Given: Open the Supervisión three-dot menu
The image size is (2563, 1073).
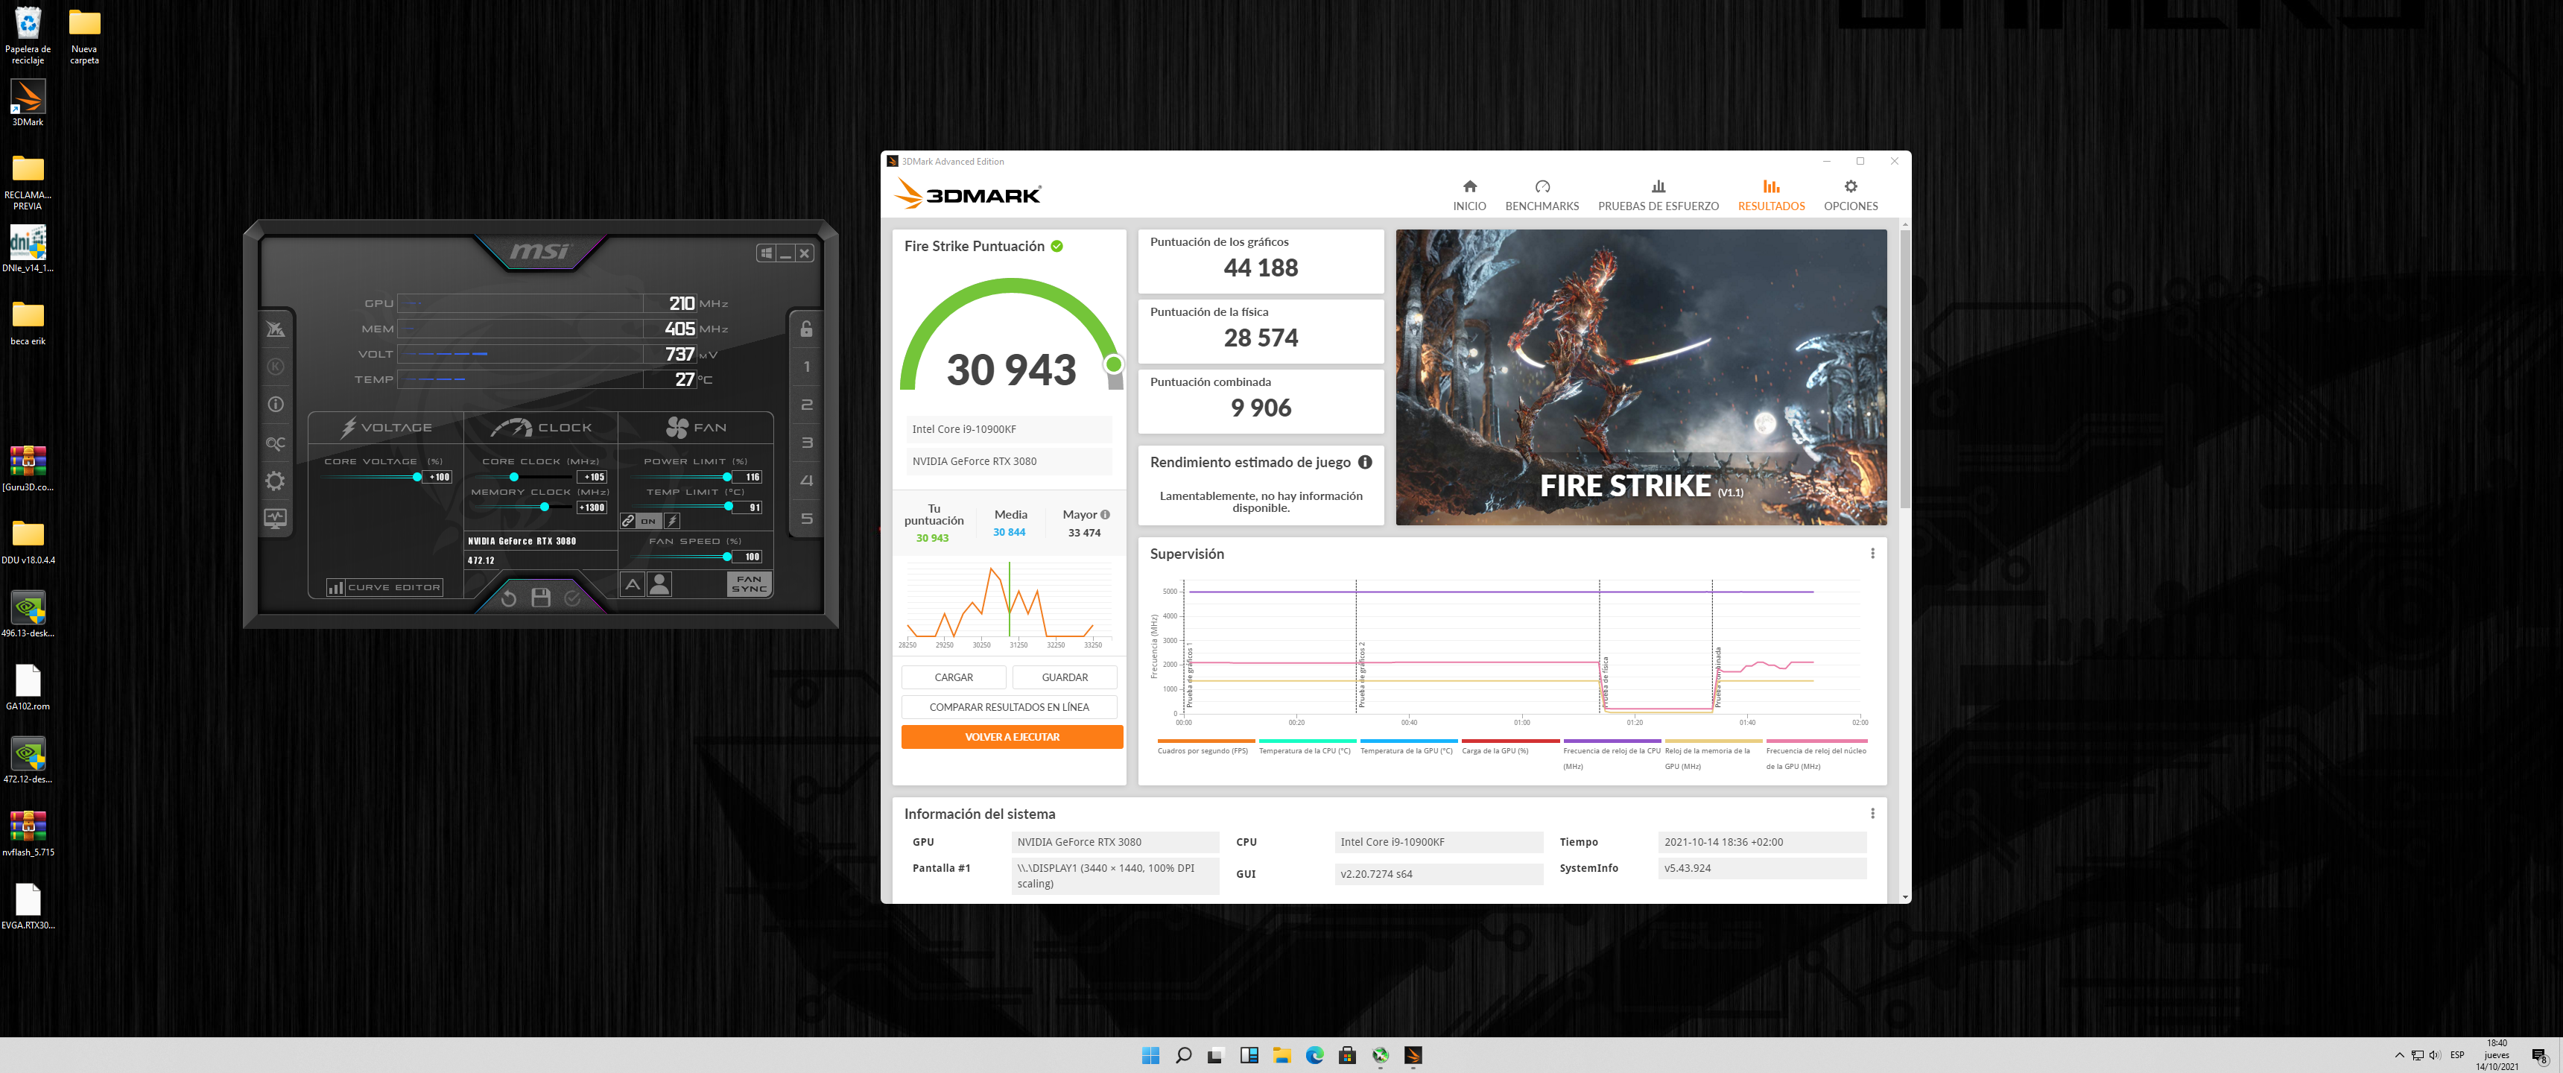Looking at the screenshot, I should point(1872,554).
